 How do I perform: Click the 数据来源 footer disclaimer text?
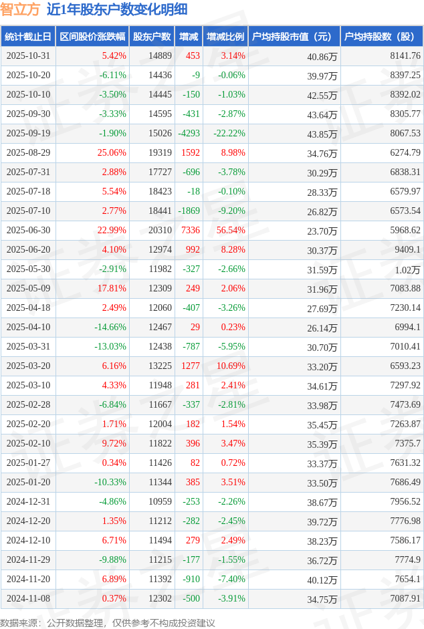tap(108, 622)
